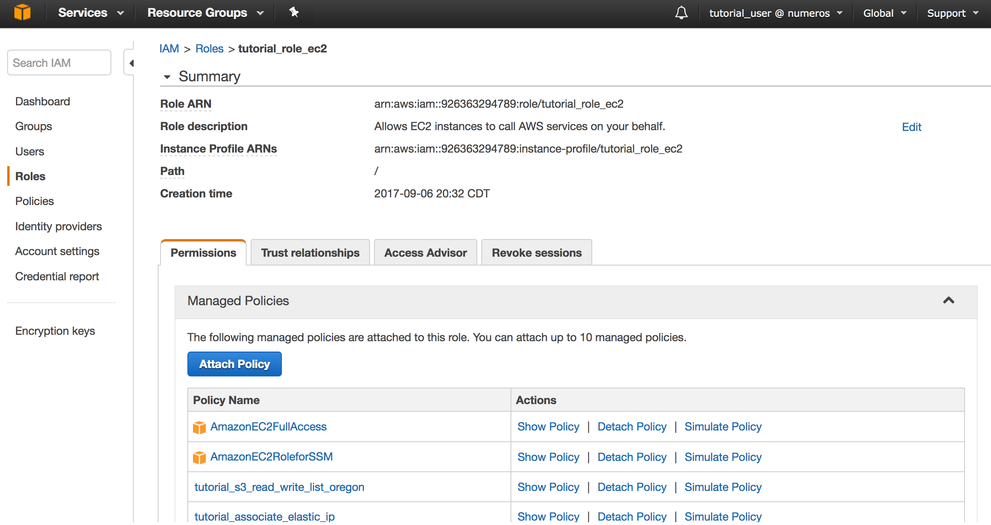
Task: Click the AmazonEC2RoleforSSM policy cube icon
Action: click(x=199, y=457)
